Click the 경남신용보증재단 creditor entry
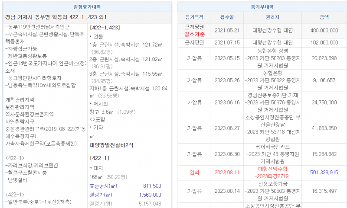347x208 pixels. tap(272, 95)
